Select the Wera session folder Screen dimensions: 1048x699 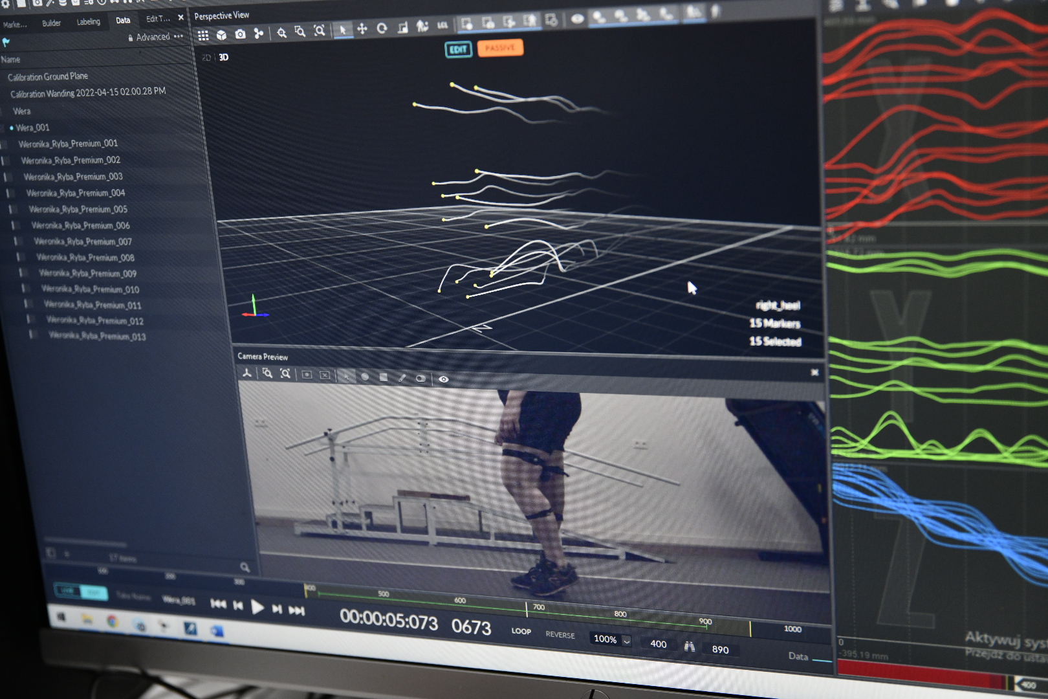pos(21,111)
